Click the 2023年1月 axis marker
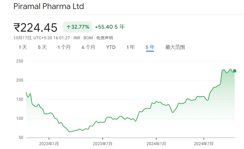 (49, 143)
